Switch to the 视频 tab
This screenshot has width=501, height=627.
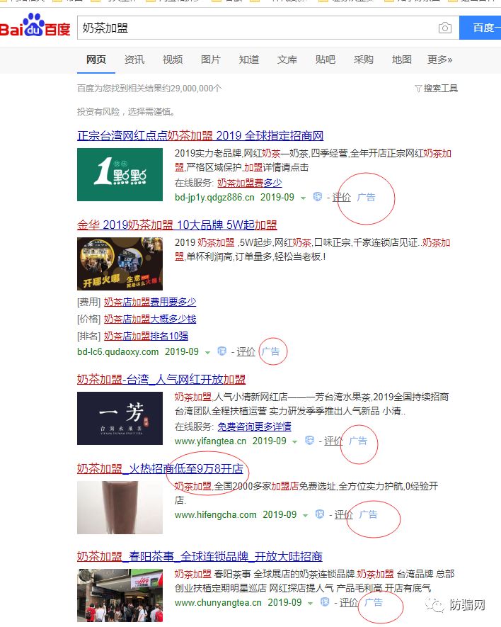173,60
